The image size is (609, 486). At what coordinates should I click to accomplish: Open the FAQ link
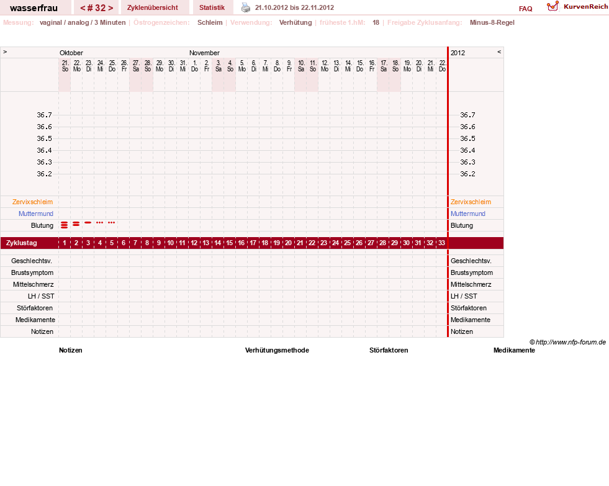tap(525, 9)
